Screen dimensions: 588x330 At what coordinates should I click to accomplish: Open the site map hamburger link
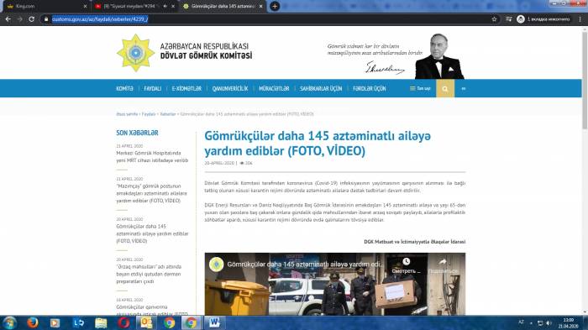(420, 88)
